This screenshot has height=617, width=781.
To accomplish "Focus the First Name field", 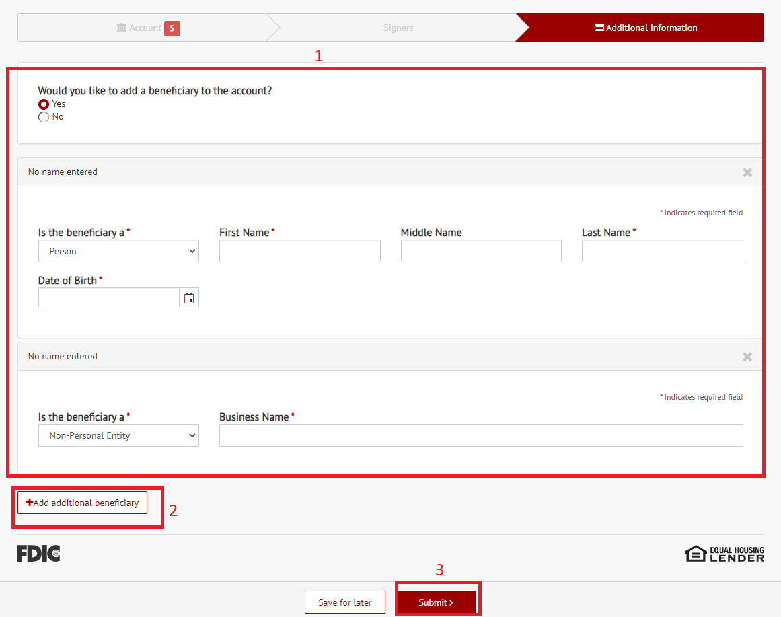I will coord(299,251).
